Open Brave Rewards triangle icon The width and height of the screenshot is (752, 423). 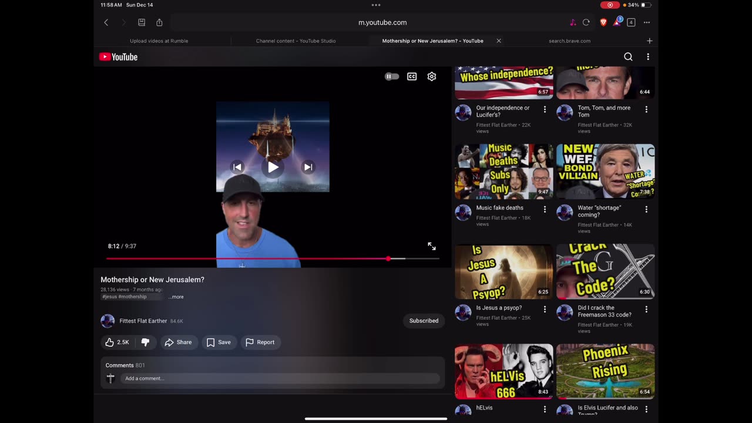click(x=617, y=22)
